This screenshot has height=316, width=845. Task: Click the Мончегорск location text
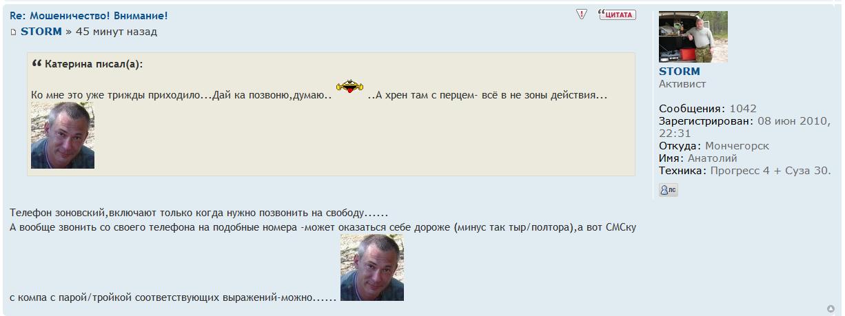point(737,146)
